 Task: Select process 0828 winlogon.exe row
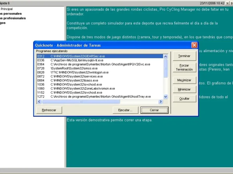(x=100, y=72)
